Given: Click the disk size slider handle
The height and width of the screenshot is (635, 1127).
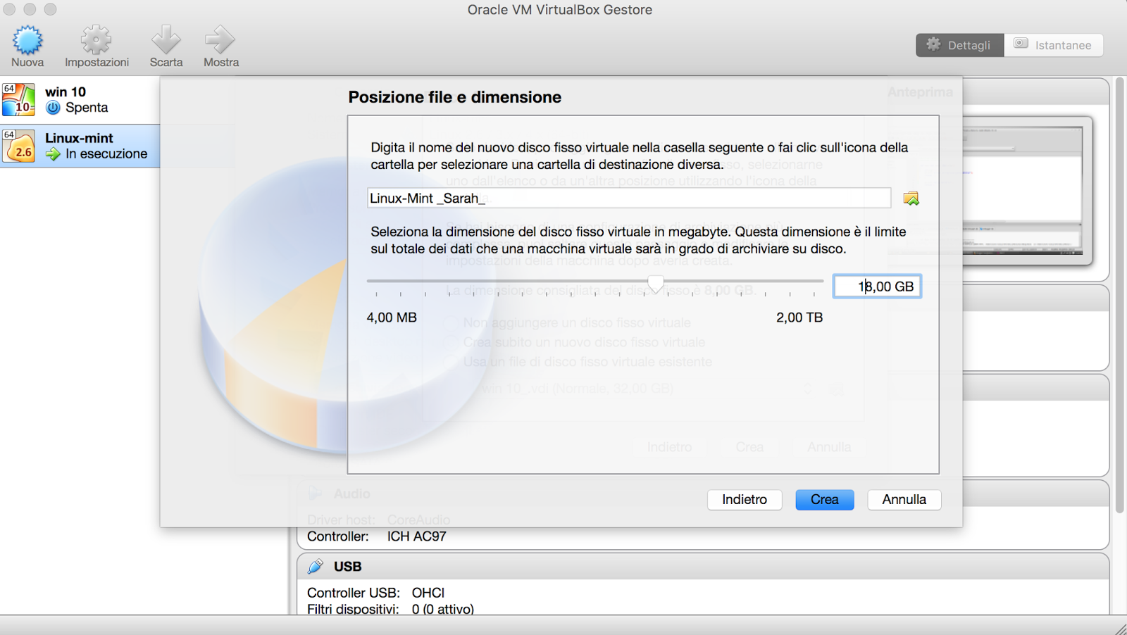Looking at the screenshot, I should click(656, 284).
